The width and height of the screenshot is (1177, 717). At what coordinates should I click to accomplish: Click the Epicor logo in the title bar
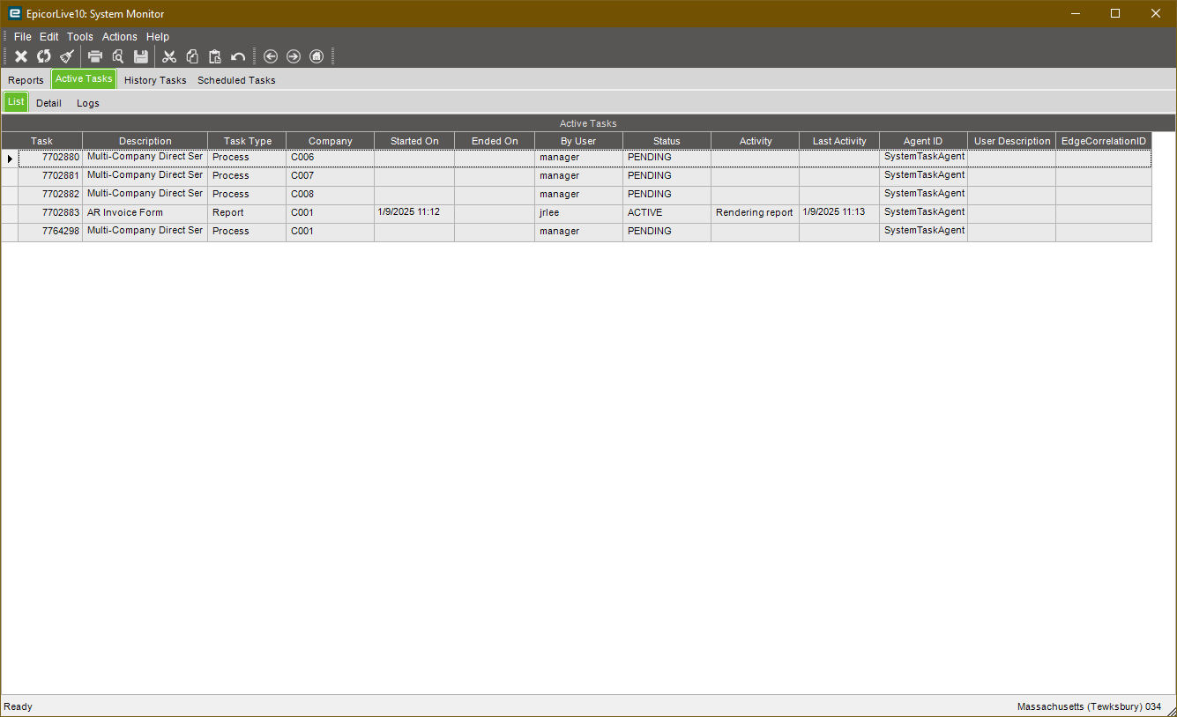pos(15,13)
